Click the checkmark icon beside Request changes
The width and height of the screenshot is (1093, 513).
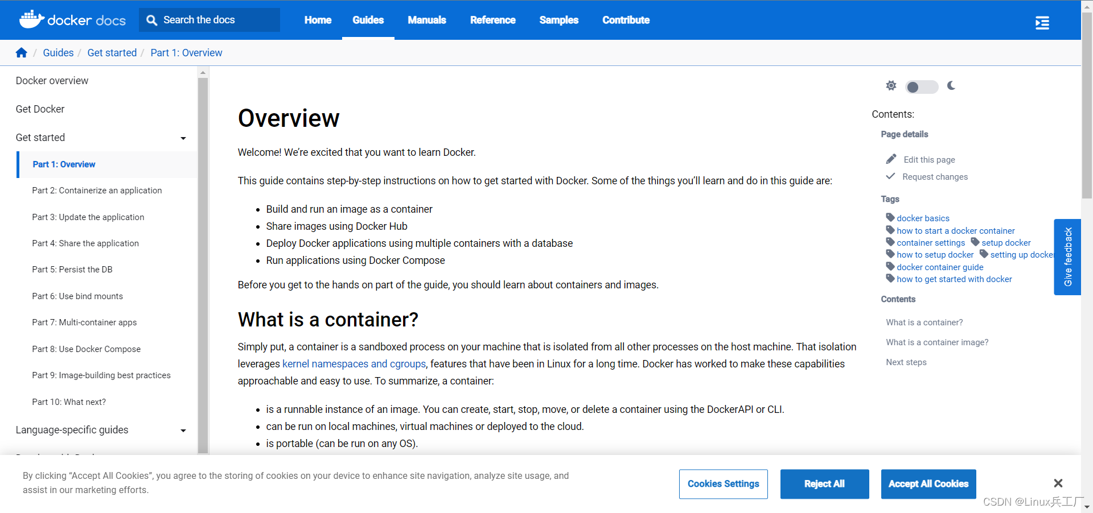click(890, 176)
